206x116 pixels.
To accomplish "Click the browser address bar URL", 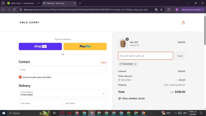I will point(86,10).
